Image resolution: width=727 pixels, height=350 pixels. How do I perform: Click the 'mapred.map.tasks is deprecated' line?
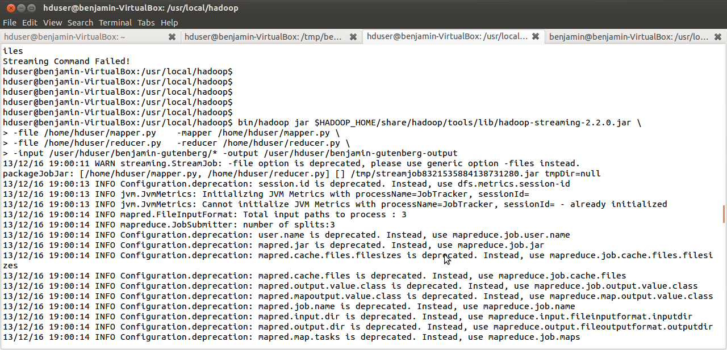coord(291,337)
